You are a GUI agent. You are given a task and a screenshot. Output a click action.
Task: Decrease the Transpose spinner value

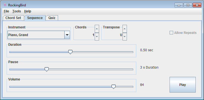pos(125,37)
